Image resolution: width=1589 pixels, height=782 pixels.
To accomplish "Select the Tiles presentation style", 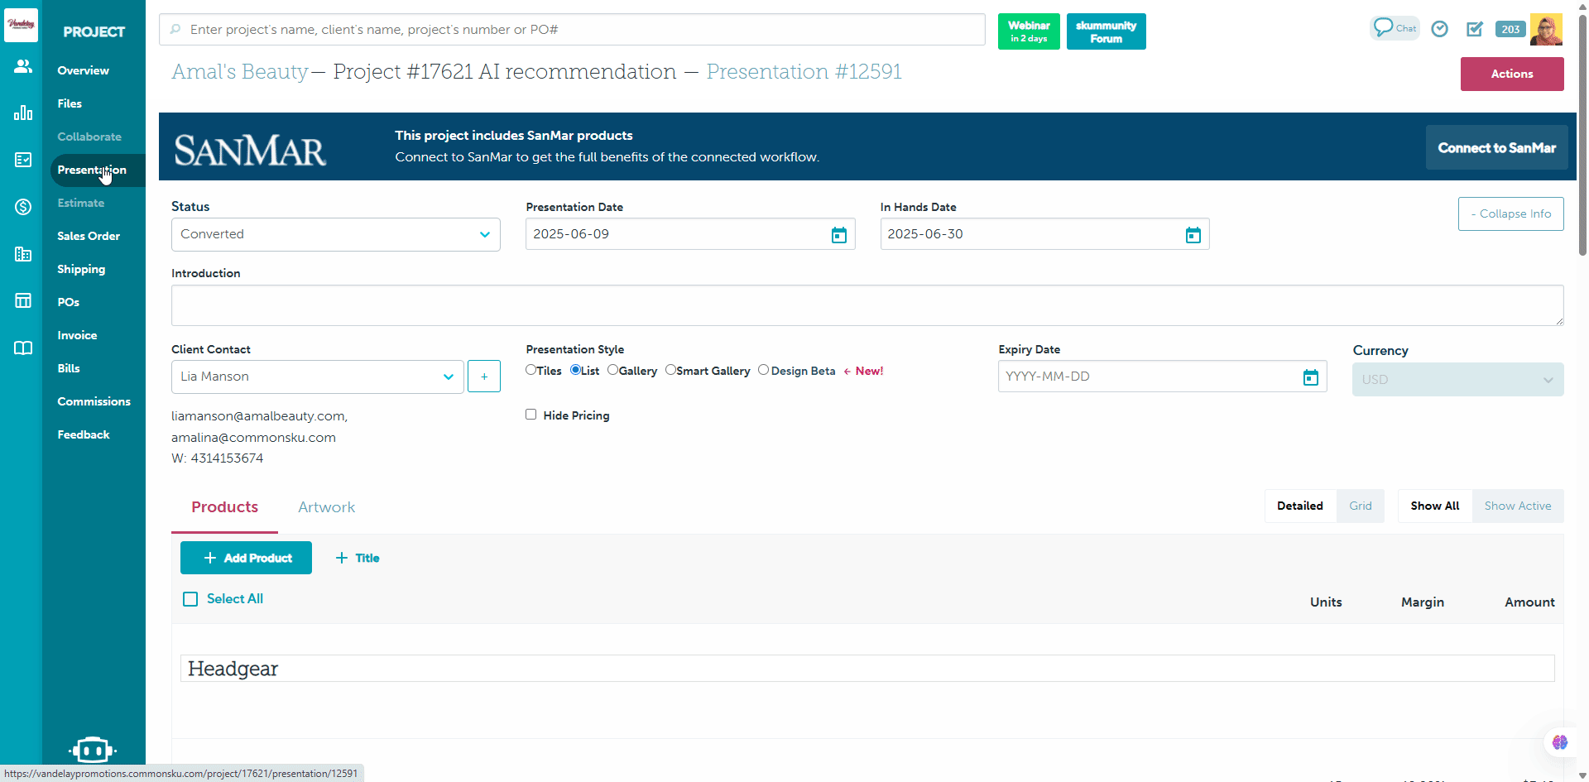I will 530,370.
